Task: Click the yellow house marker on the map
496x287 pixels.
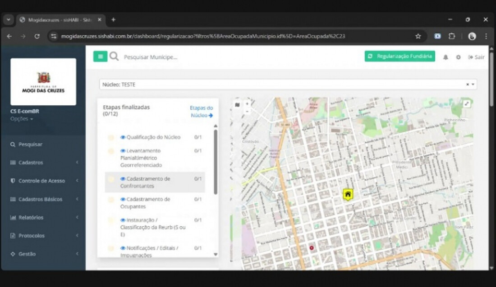Action: [x=347, y=194]
